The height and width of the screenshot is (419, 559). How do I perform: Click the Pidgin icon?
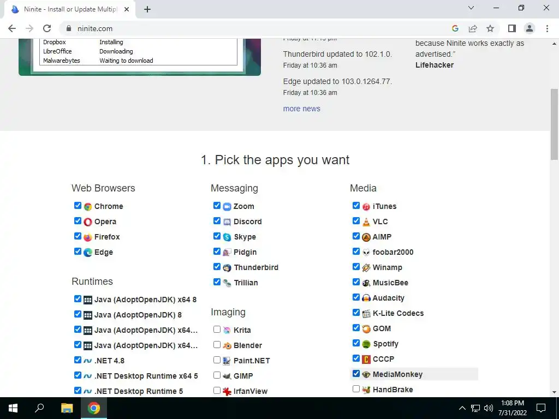click(x=227, y=253)
